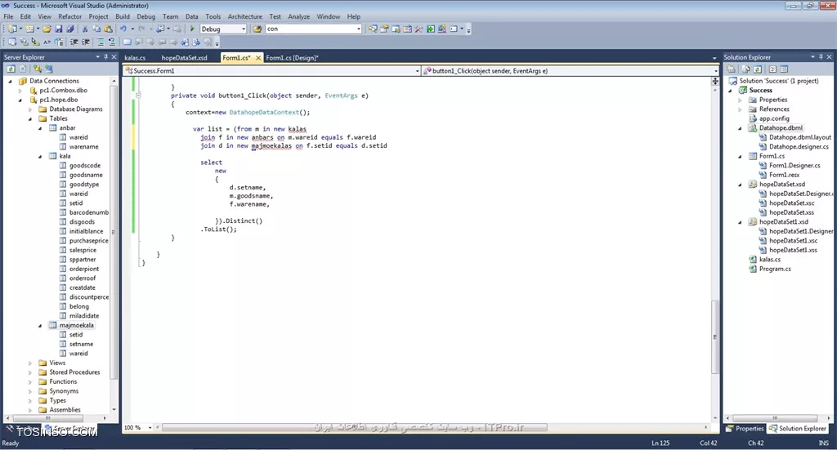Toggle auto-hide pin on Solution Explorer
837x450 pixels.
821,57
